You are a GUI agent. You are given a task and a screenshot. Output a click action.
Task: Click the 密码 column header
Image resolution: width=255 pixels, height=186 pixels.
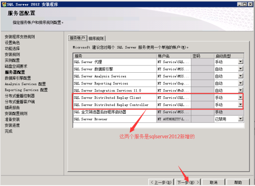pos(203,56)
